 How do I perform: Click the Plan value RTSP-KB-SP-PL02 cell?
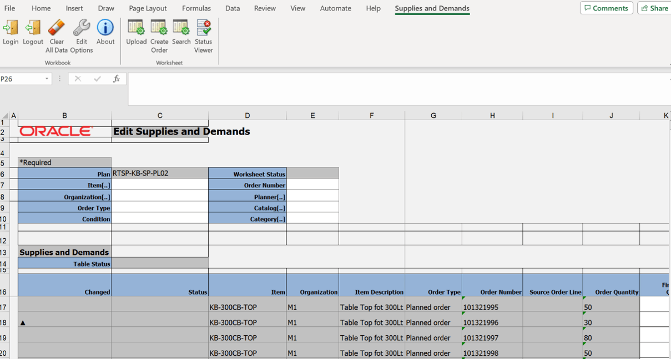click(160, 173)
